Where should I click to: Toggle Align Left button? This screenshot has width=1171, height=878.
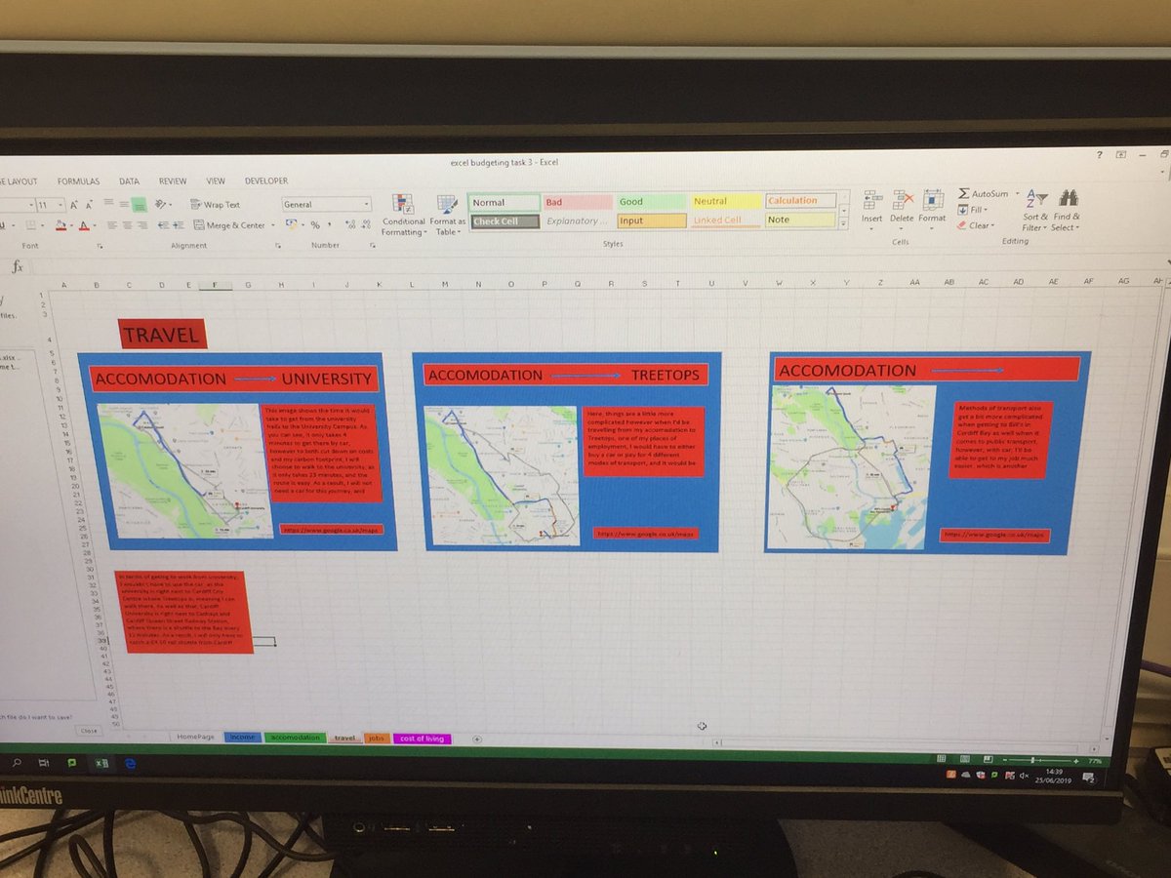click(x=111, y=225)
